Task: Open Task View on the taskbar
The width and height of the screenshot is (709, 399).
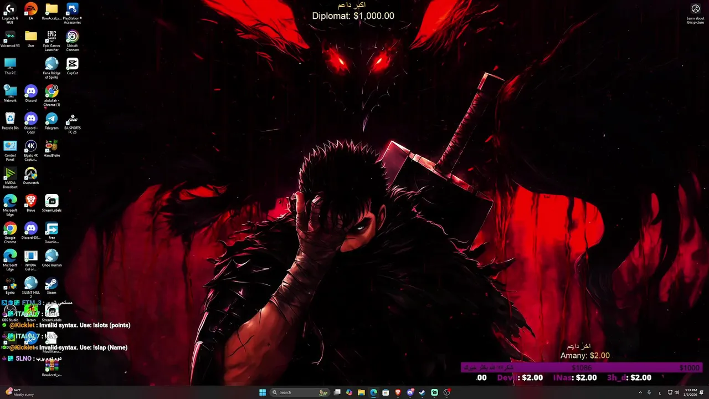Action: coord(337,392)
